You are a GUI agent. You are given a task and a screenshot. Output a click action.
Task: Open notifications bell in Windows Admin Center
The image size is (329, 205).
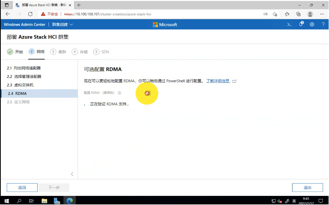(301, 24)
